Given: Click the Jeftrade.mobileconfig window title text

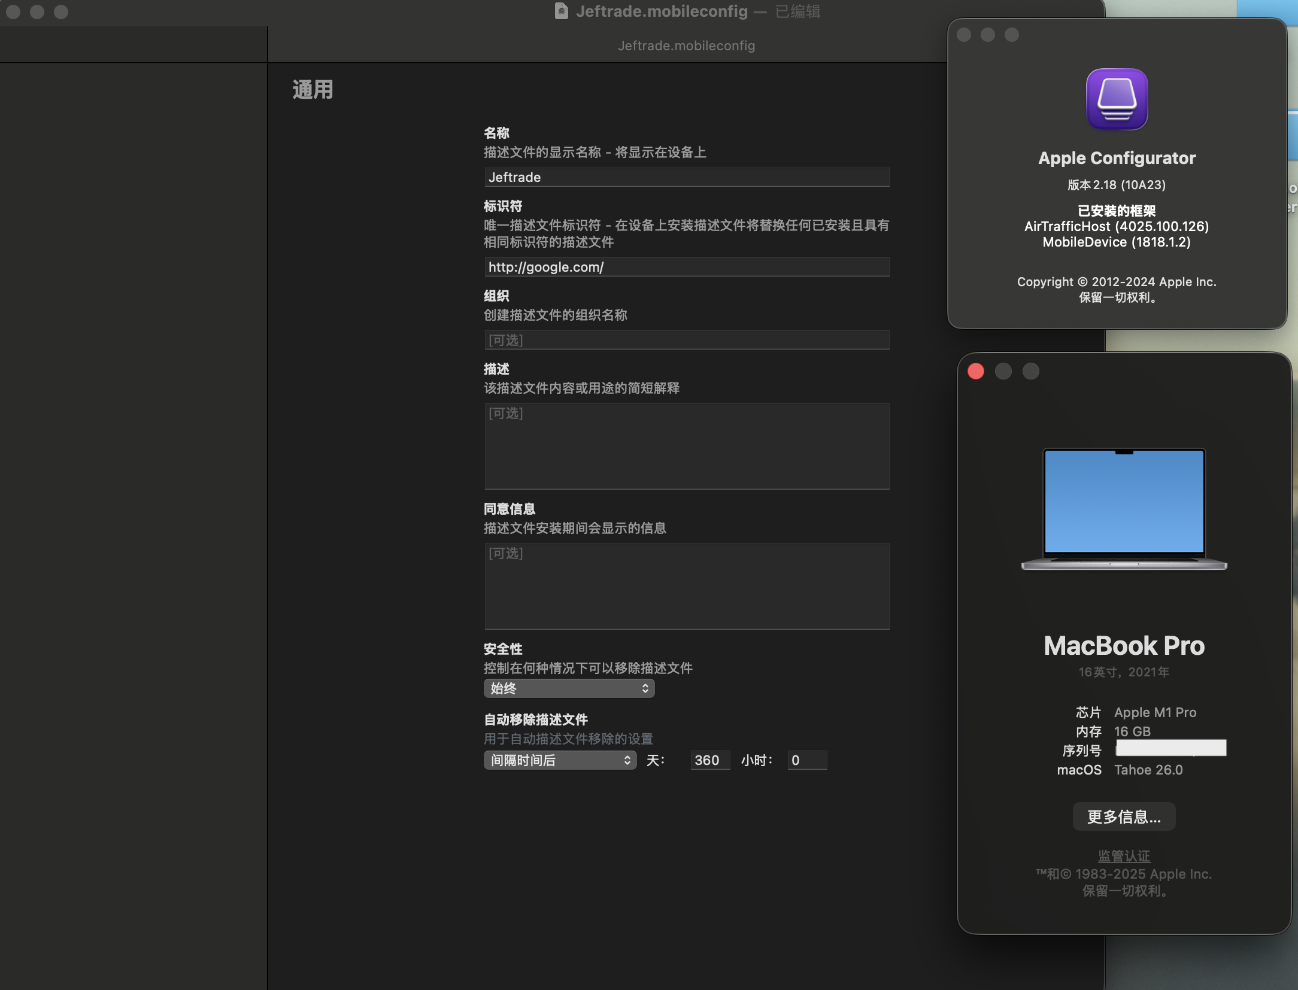Looking at the screenshot, I should 662,11.
